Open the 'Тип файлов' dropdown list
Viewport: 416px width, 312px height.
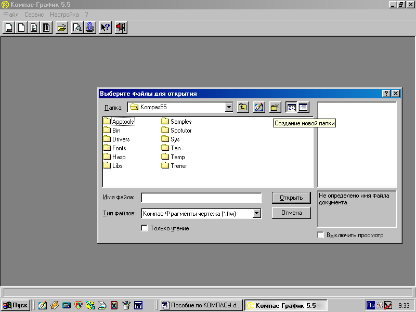[x=256, y=213]
